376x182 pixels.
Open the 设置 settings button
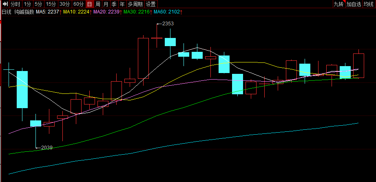click(x=151, y=4)
